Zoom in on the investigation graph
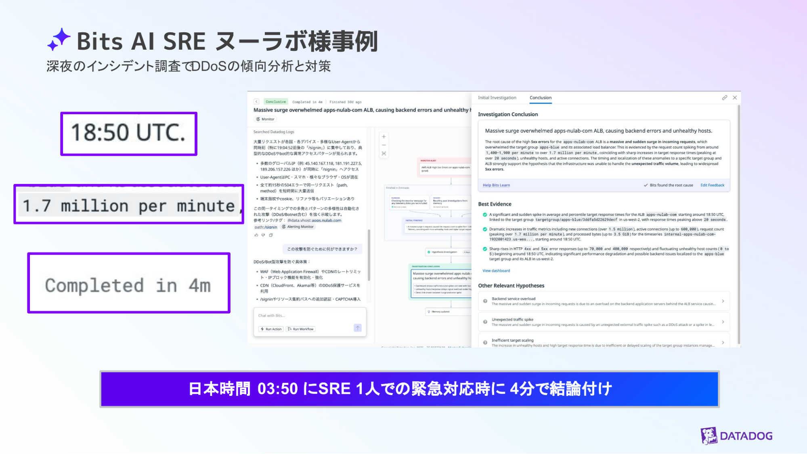 384,136
